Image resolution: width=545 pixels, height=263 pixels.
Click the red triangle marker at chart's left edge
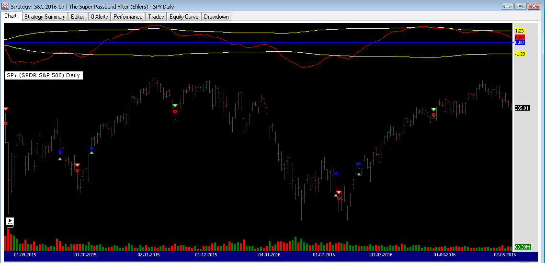(6, 109)
